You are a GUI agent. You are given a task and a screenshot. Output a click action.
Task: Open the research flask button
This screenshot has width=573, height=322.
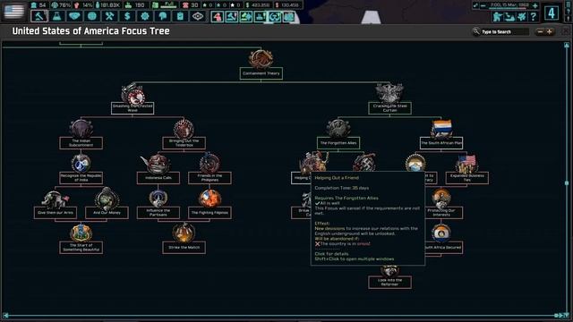click(57, 16)
